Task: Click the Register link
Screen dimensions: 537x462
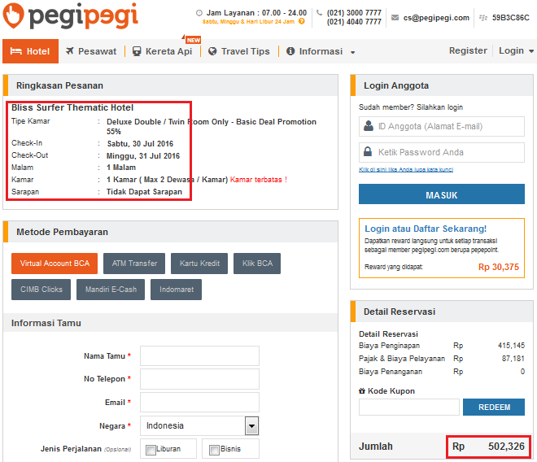Action: pos(468,50)
